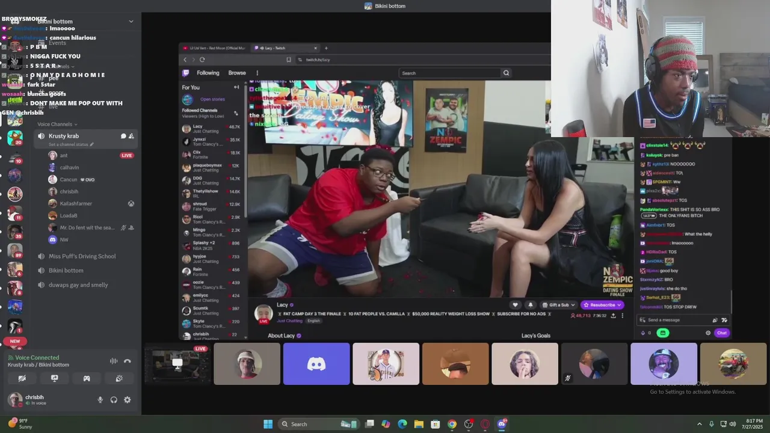Open the soundboard icon

point(119,378)
